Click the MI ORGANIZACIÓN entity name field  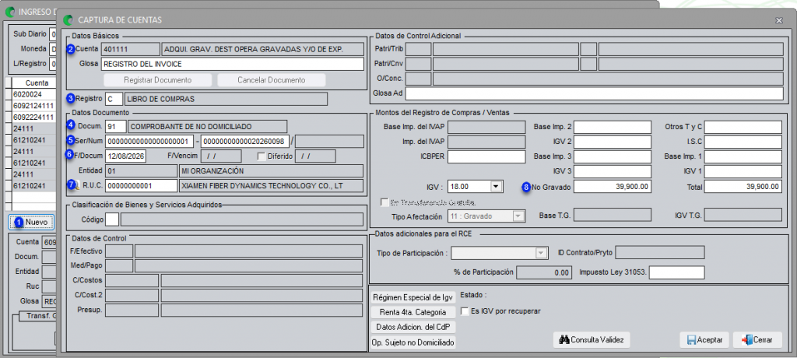[x=272, y=171]
